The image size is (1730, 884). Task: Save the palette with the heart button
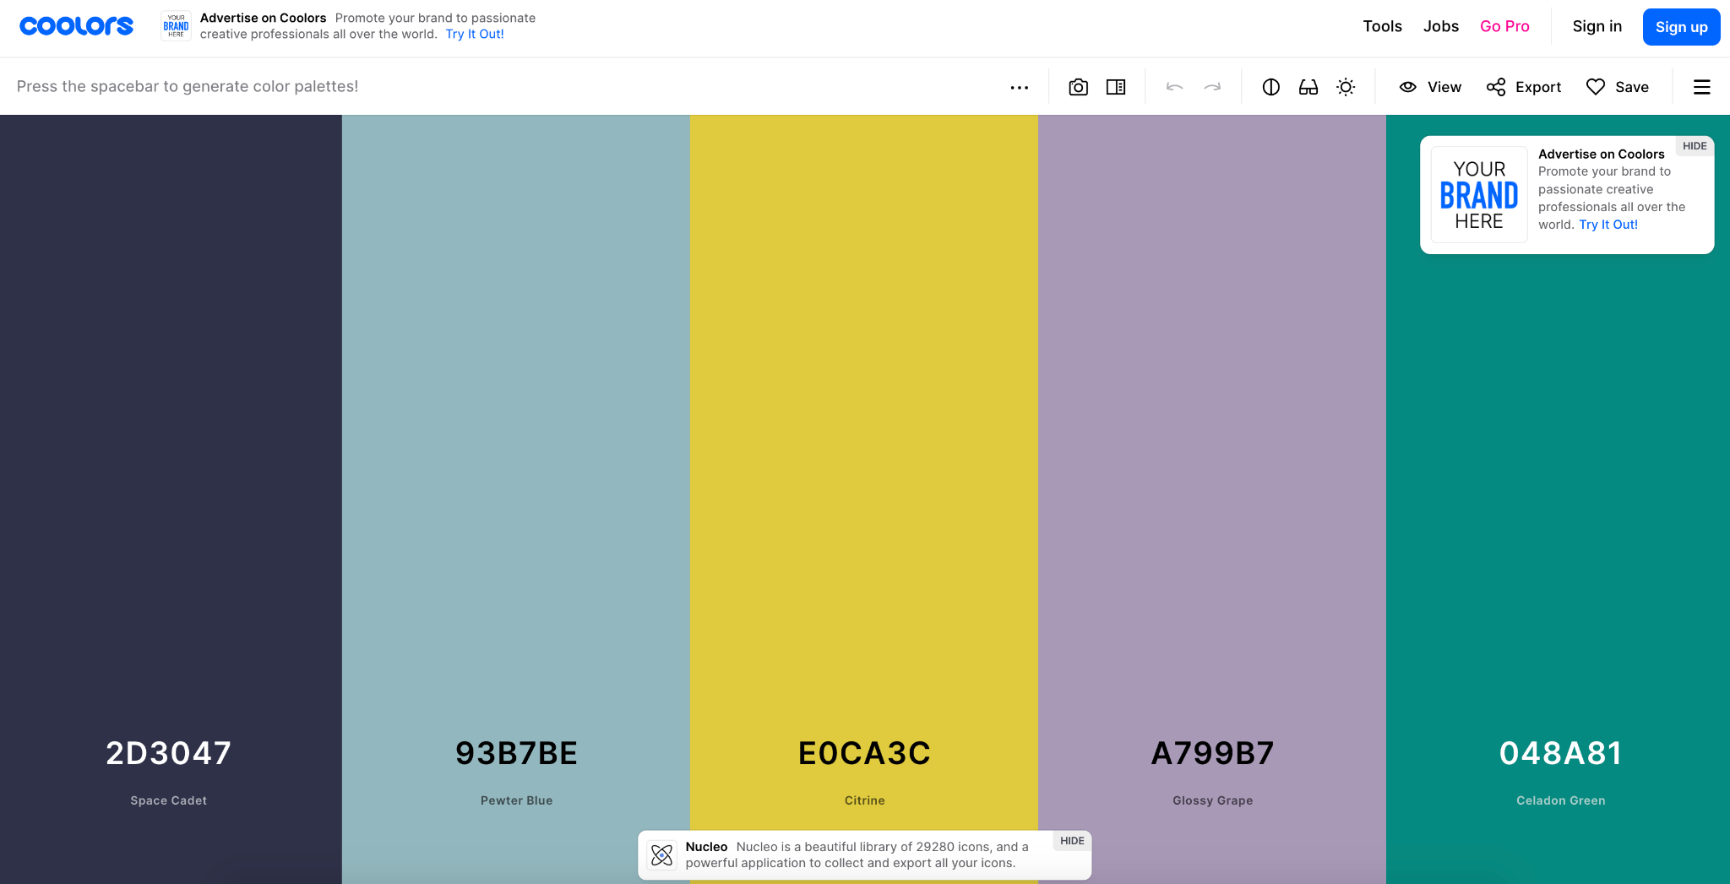[x=1618, y=87]
